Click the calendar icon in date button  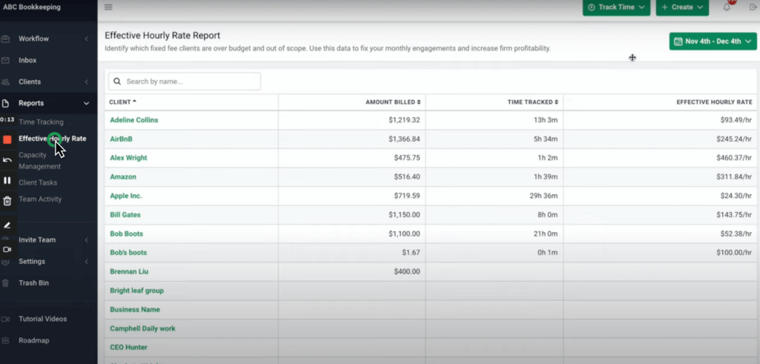[678, 41]
